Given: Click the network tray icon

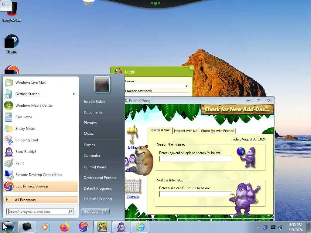Looking at the screenshot, I should [273, 227].
